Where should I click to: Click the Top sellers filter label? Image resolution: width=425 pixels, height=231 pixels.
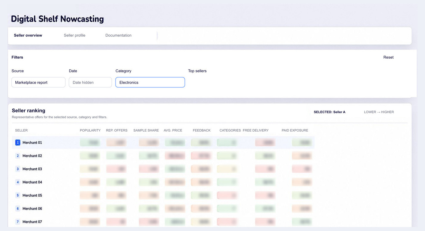click(x=197, y=71)
